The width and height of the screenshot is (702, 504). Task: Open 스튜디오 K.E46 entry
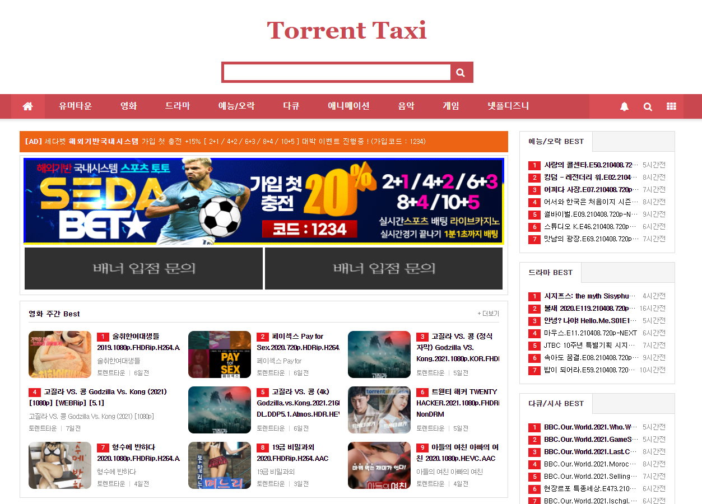tap(591, 227)
